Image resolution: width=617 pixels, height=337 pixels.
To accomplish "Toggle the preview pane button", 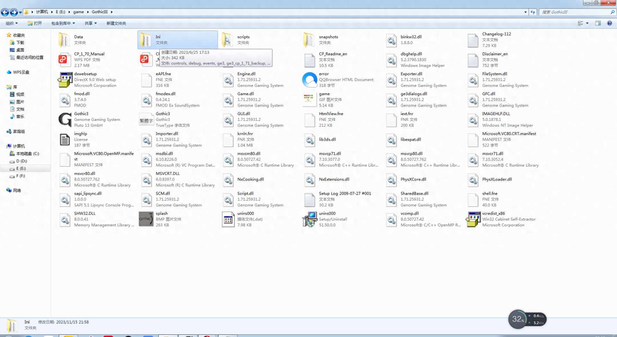I will 598,23.
